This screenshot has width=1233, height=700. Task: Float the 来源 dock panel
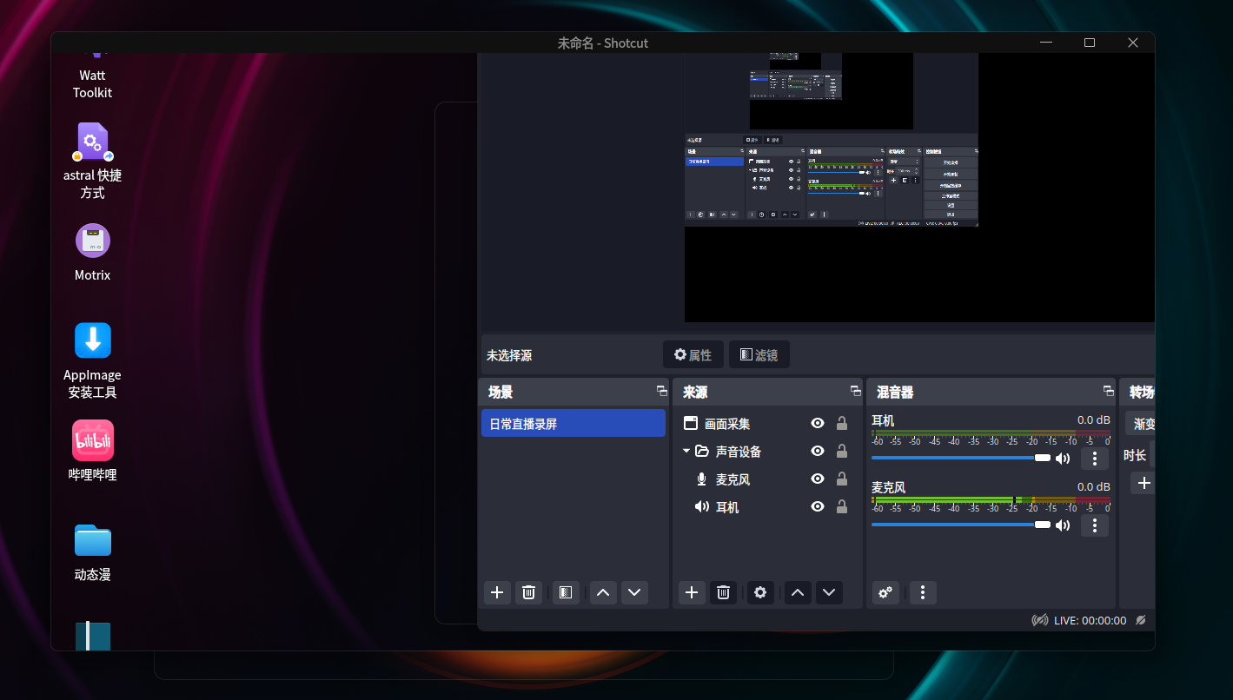pos(856,391)
